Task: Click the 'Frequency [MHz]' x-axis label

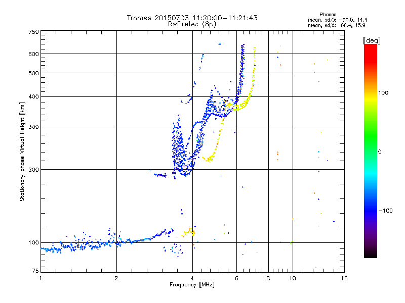Action: [x=192, y=285]
